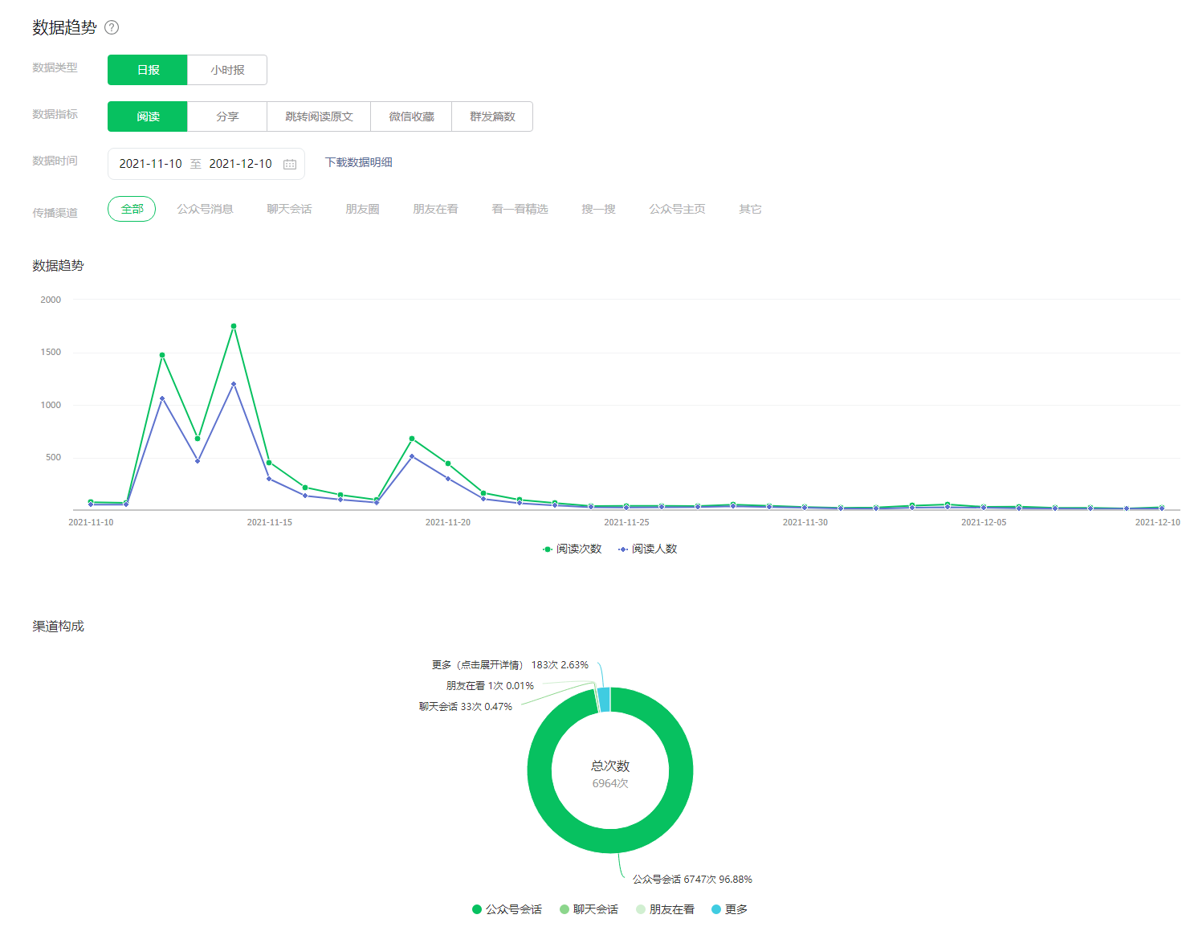Toggle 阅读人数 legend marker in line chart
Image resolution: width=1186 pixels, height=931 pixels.
point(623,549)
